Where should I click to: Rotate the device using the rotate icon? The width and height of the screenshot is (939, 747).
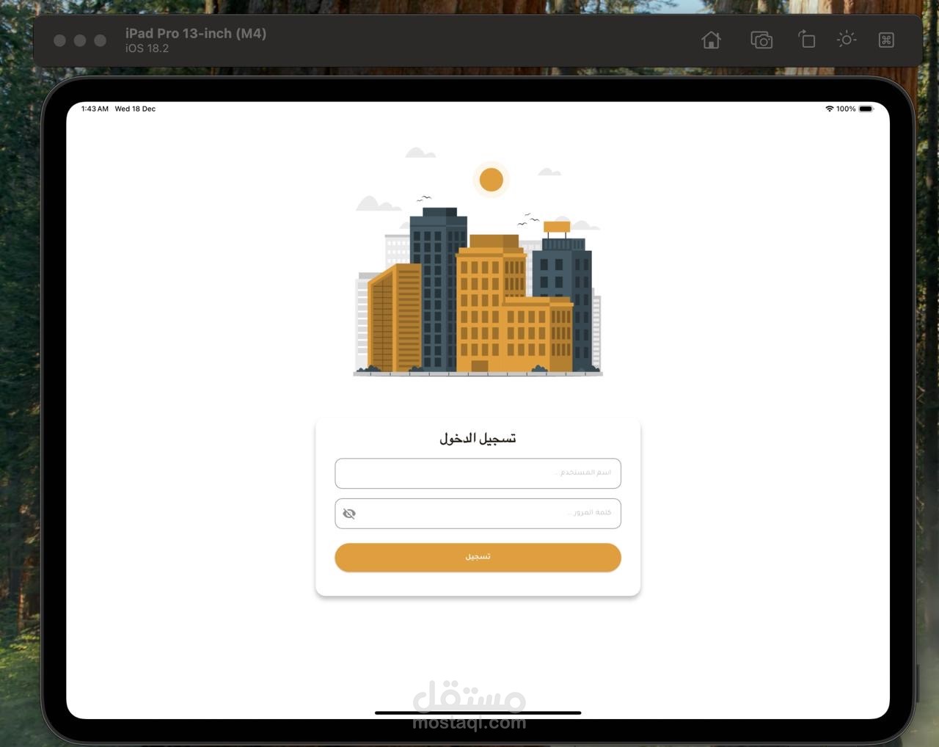pyautogui.click(x=806, y=40)
